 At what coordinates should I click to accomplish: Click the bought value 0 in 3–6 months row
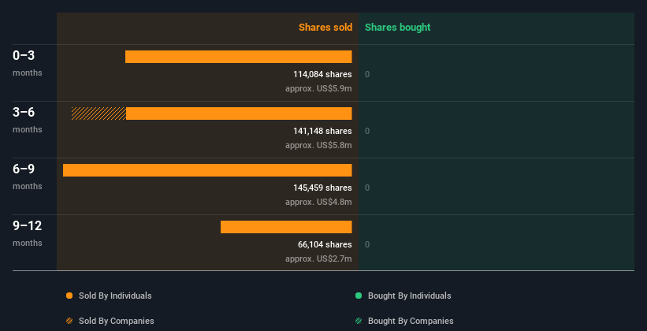tap(367, 131)
